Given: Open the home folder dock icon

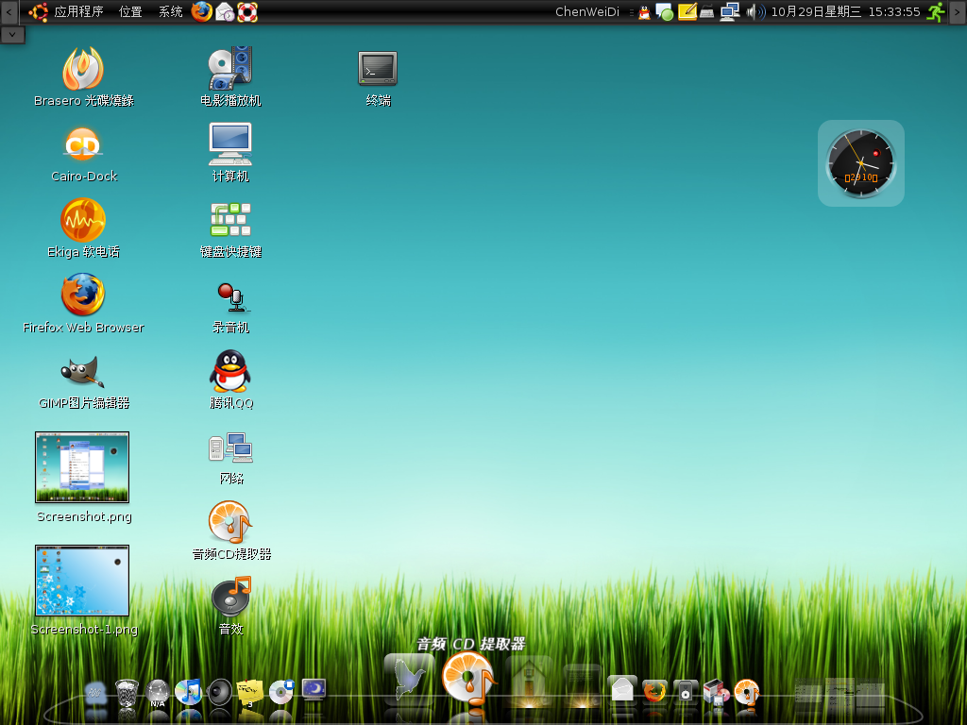Looking at the screenshot, I should tap(529, 683).
